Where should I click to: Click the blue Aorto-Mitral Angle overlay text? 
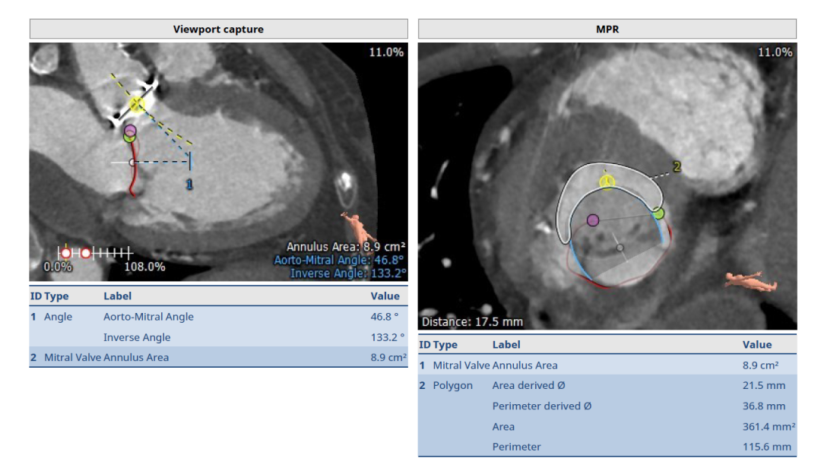(339, 260)
